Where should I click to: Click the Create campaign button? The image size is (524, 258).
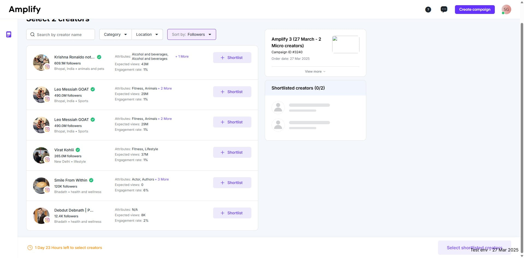pos(475,9)
